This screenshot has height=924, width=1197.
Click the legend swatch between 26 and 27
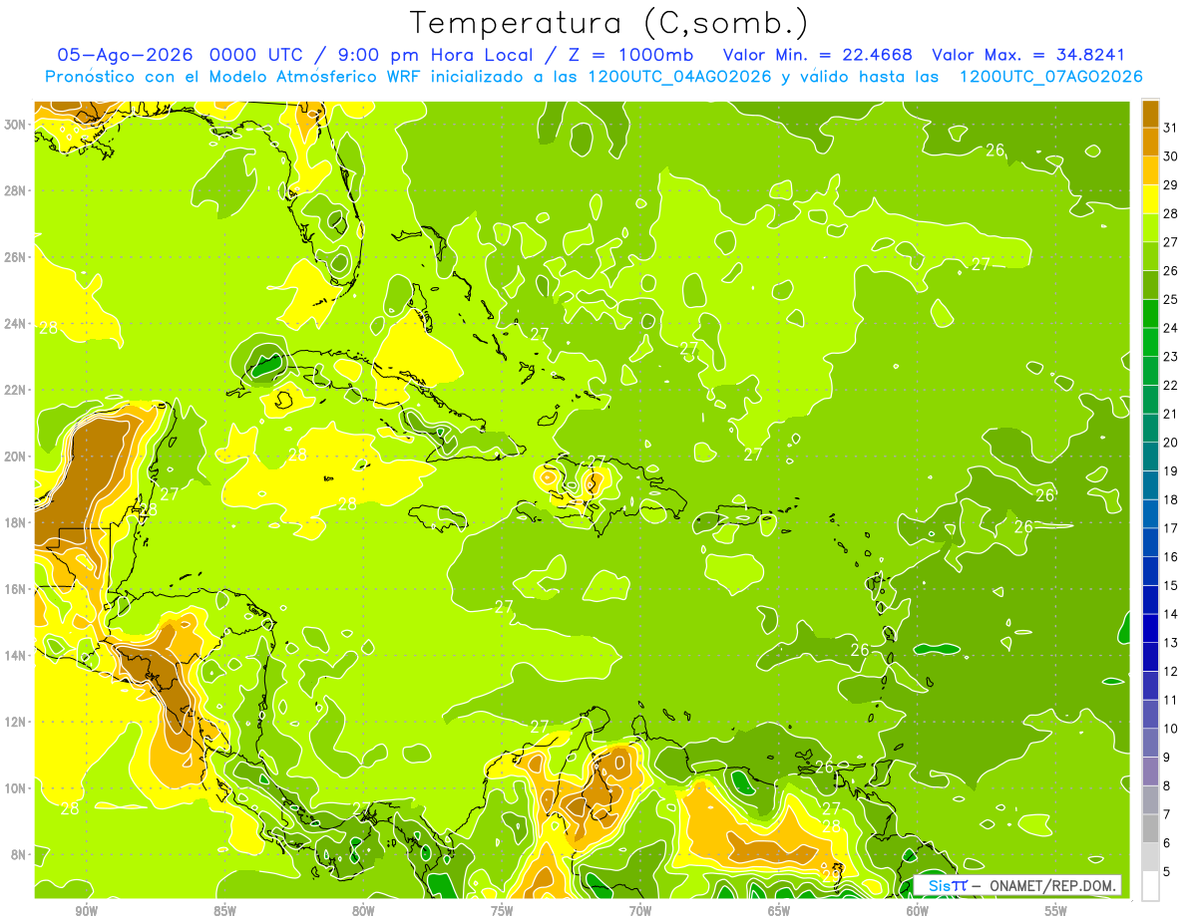pos(1150,256)
